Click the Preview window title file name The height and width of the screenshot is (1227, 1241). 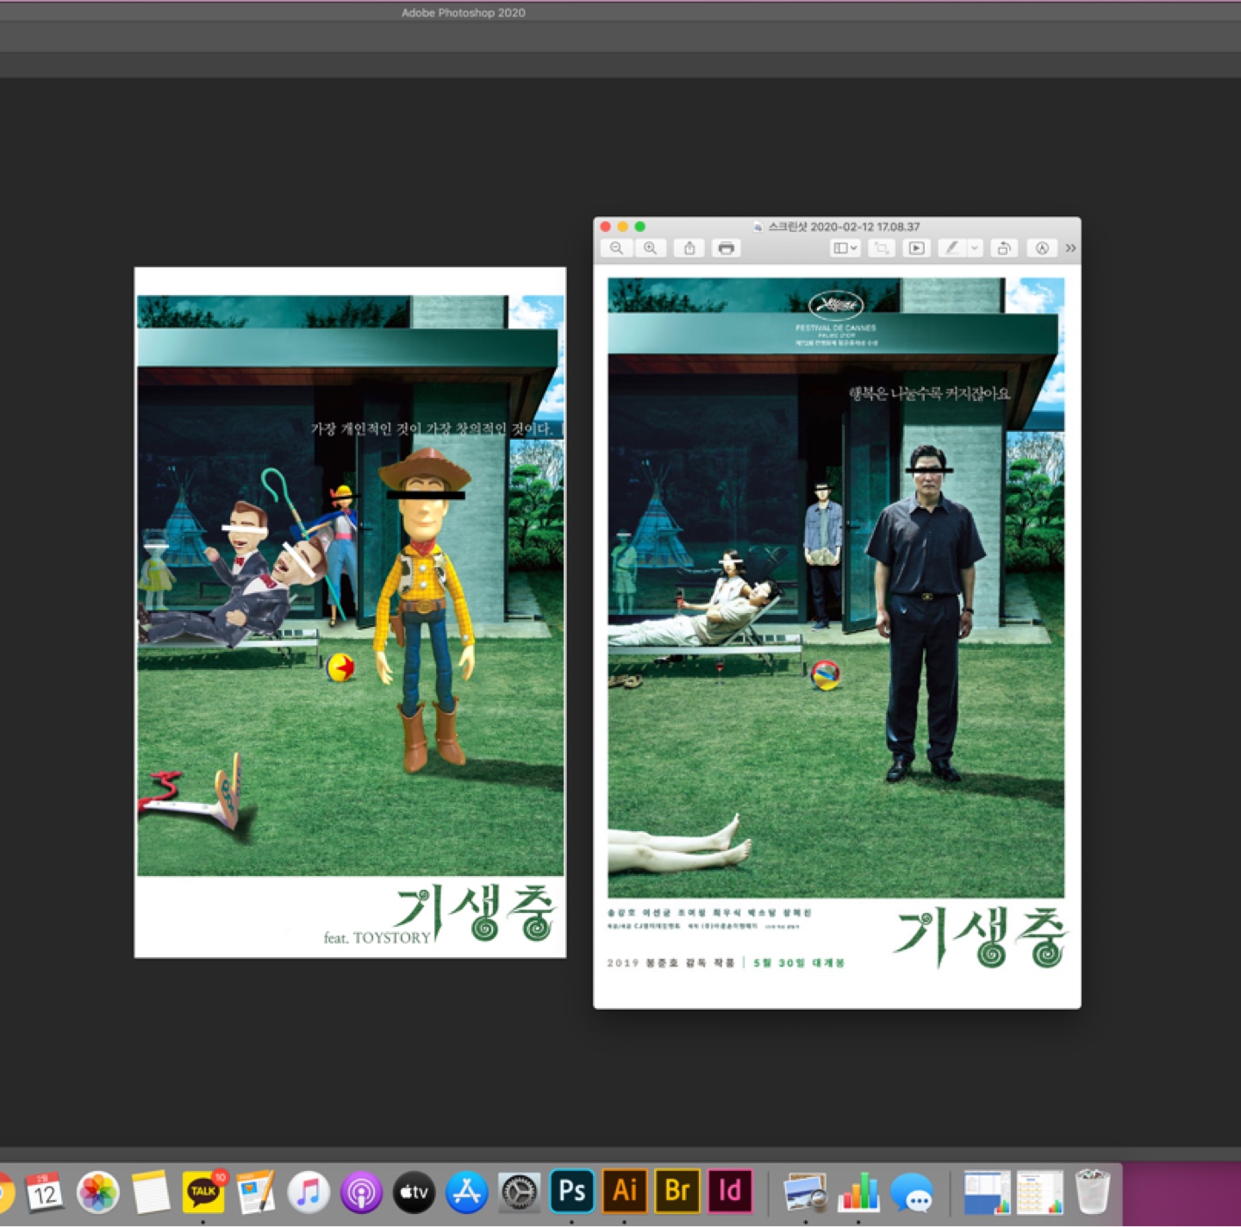(x=844, y=227)
